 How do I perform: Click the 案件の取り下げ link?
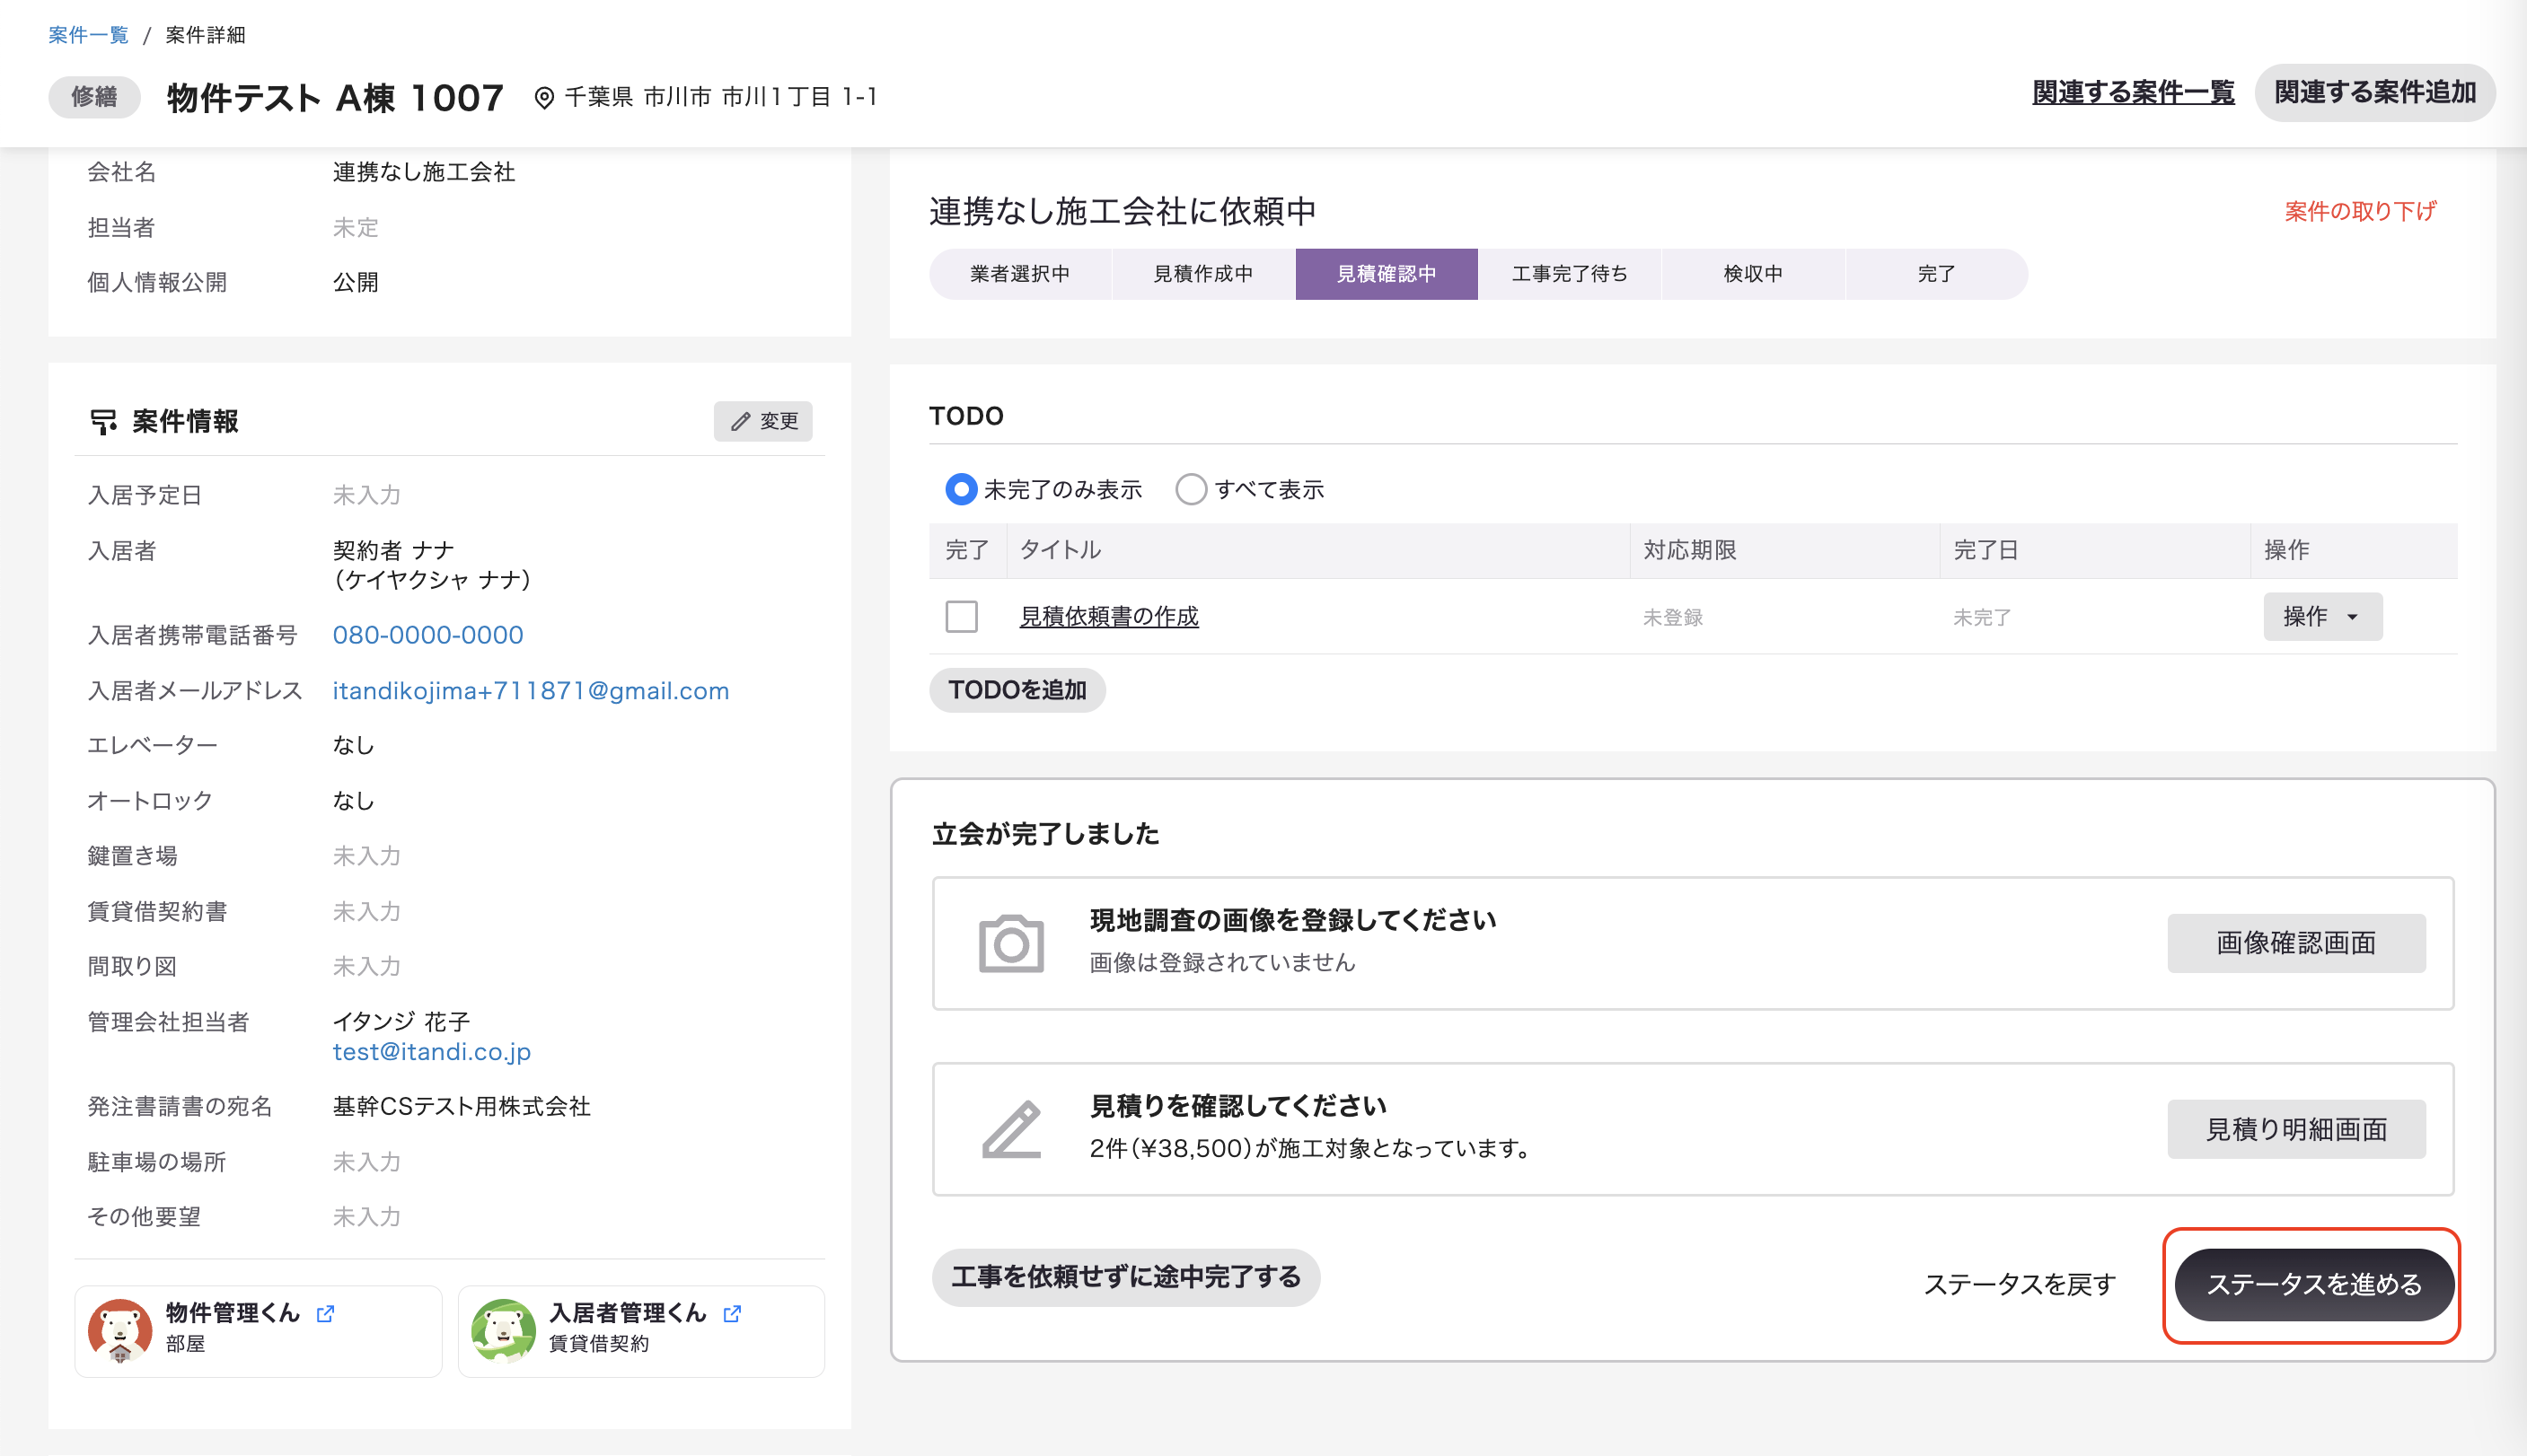pos(2360,211)
